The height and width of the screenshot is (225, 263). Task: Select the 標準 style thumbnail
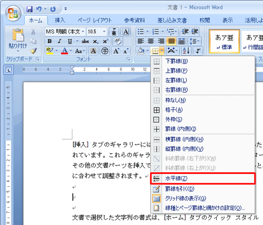point(224,42)
